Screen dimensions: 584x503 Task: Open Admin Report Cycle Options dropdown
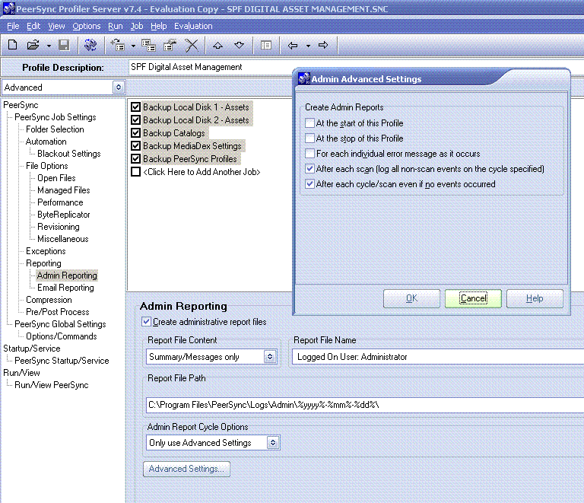point(273,443)
